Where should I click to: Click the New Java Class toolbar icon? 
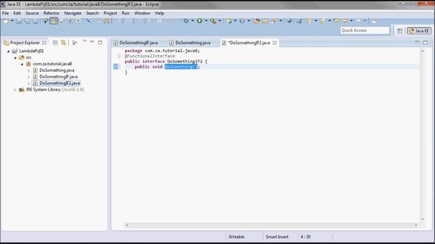tap(242, 21)
